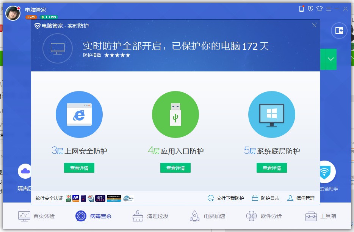Minimize the 电脑管家 window
The width and height of the screenshot is (354, 232).
coord(337,9)
